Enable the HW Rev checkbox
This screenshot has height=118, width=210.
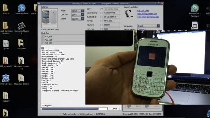(x=102, y=21)
